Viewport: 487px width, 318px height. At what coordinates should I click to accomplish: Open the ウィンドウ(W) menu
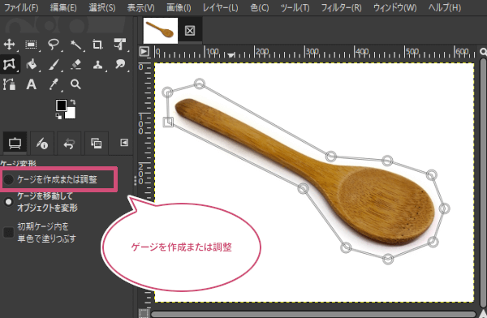point(394,7)
